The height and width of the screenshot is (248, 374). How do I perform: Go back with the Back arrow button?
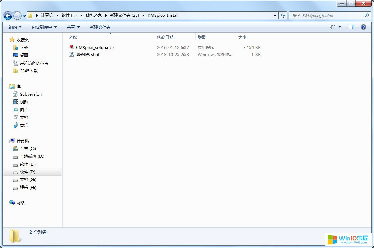click(x=8, y=16)
